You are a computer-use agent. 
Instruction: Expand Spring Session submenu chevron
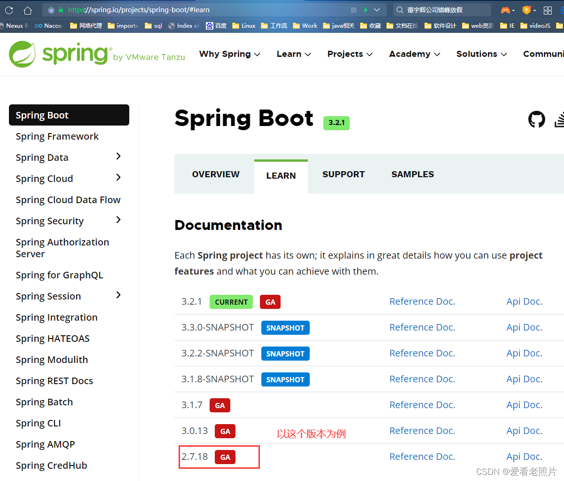click(118, 295)
